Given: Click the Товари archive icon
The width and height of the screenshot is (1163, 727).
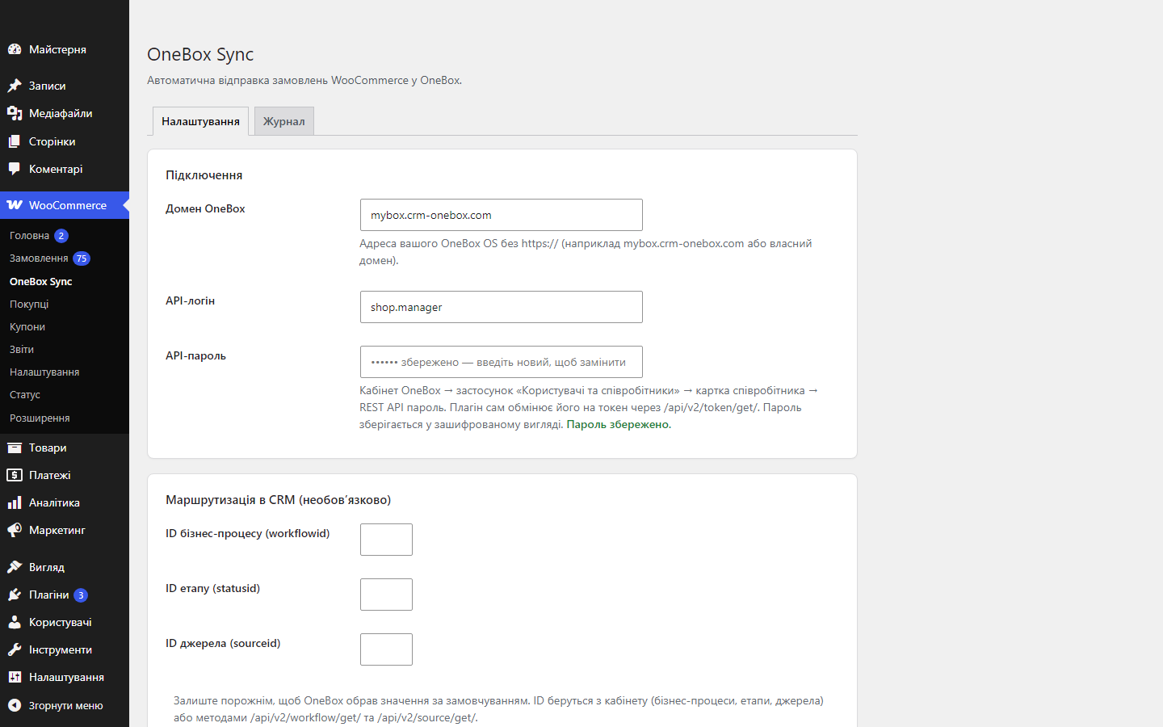Looking at the screenshot, I should click(x=15, y=448).
